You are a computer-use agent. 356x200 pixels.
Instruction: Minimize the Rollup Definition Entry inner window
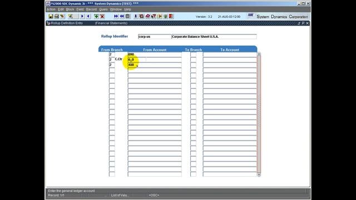click(x=299, y=23)
